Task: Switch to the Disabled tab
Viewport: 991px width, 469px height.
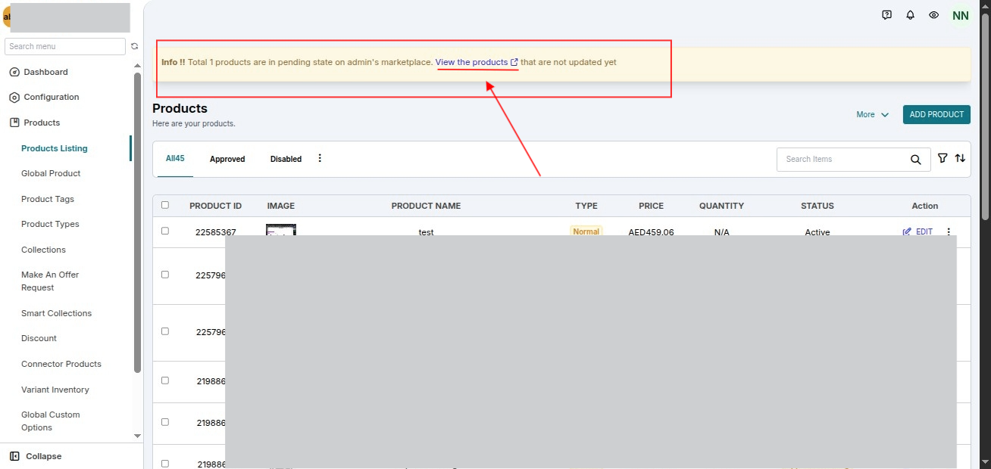Action: tap(286, 159)
